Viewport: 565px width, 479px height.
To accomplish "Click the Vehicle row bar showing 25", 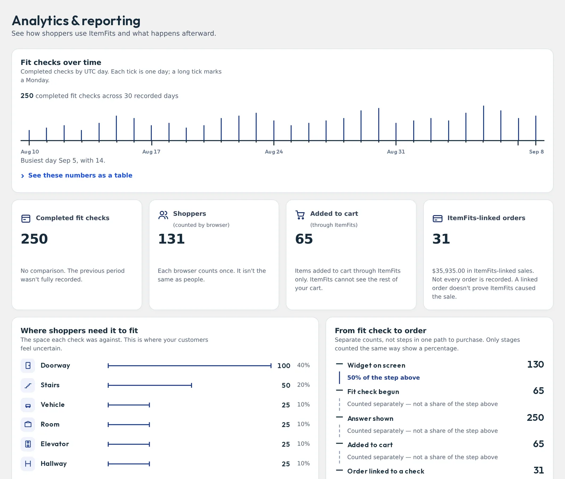I will 129,405.
